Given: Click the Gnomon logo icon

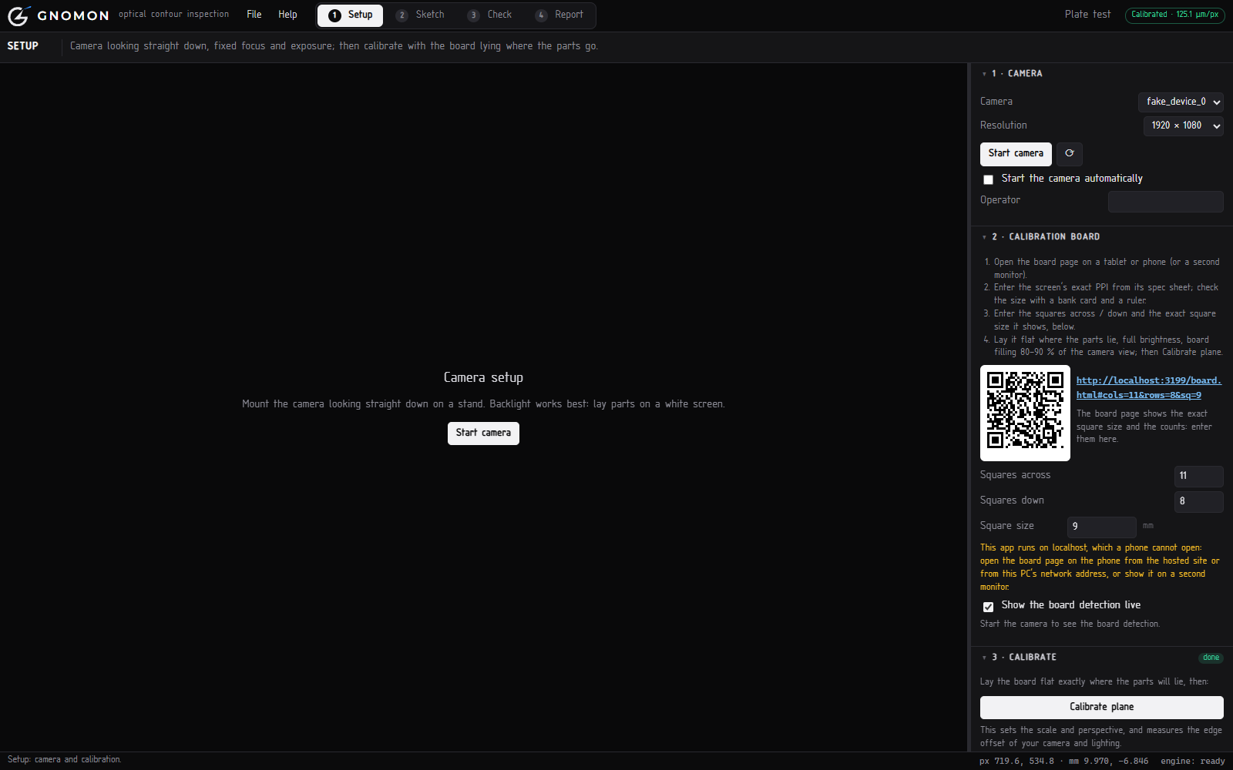Looking at the screenshot, I should click(18, 15).
